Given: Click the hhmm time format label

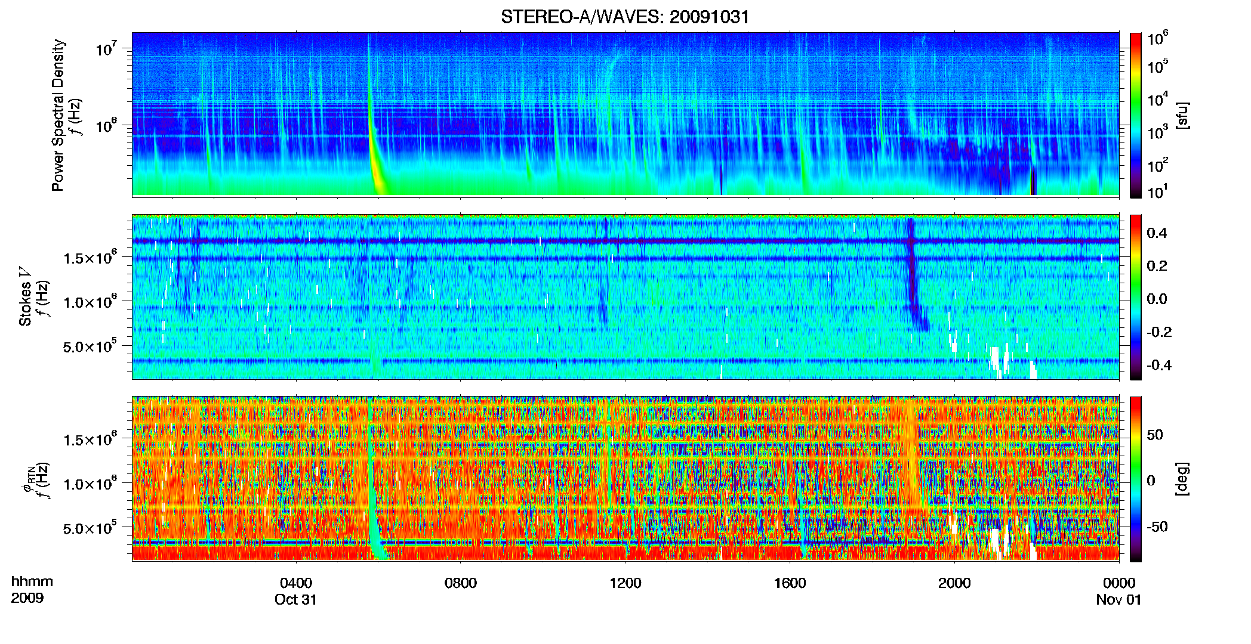Looking at the screenshot, I should click(32, 581).
